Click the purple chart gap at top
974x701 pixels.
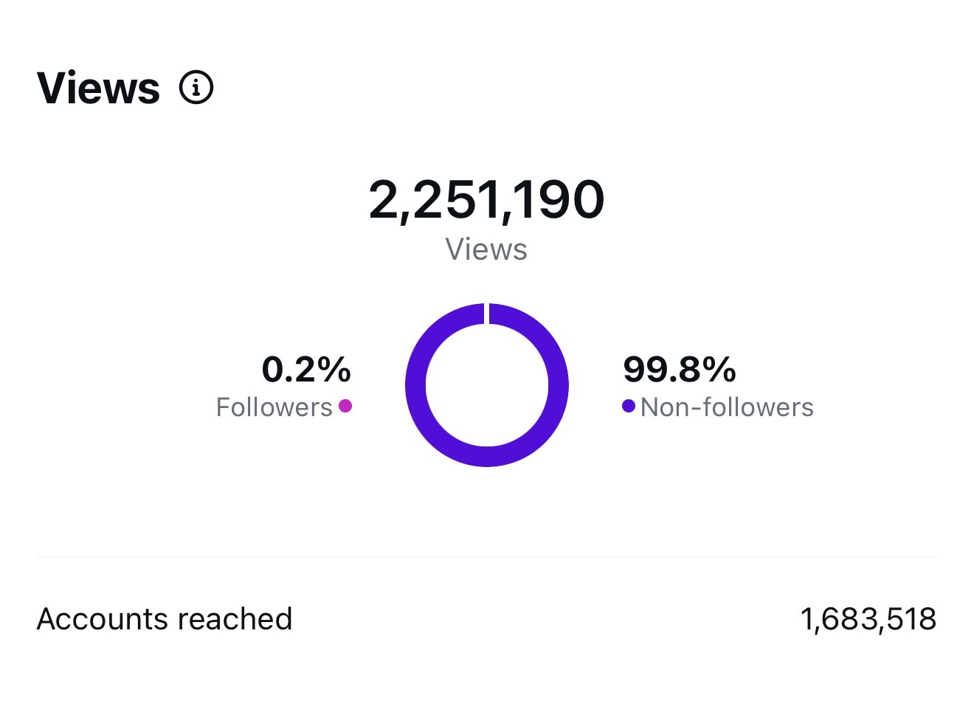pos(487,311)
